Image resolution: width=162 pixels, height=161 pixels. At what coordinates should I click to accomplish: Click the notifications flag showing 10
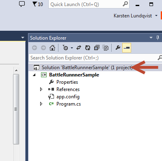38,4
